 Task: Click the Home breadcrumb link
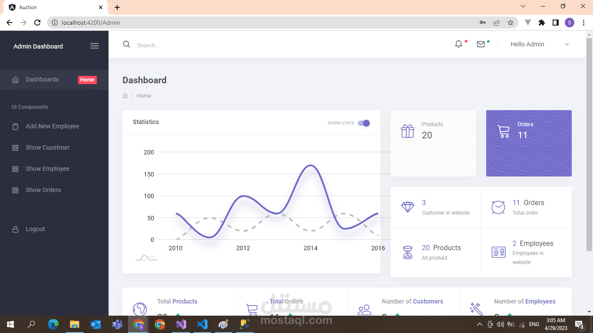coord(144,96)
